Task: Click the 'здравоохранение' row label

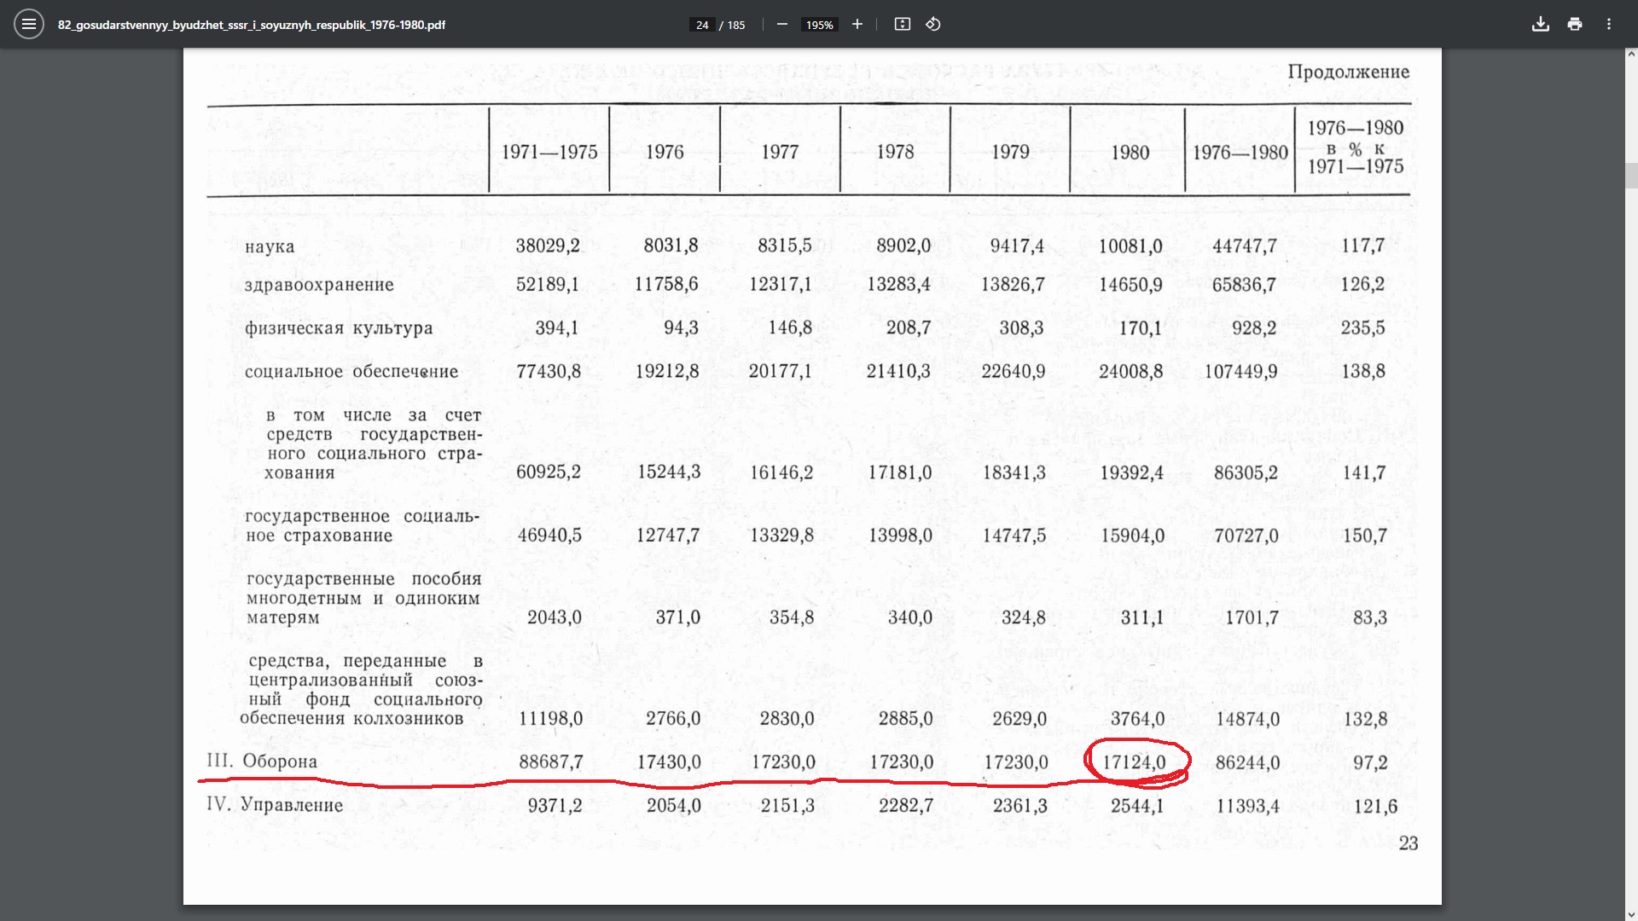Action: (x=319, y=285)
